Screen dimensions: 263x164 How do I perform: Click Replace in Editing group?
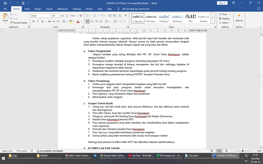click(224, 19)
